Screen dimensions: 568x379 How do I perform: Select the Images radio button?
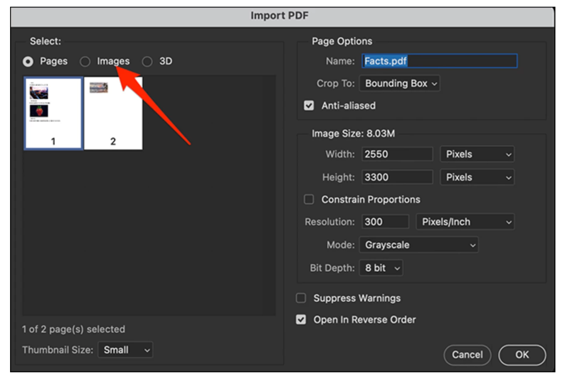[x=85, y=62]
